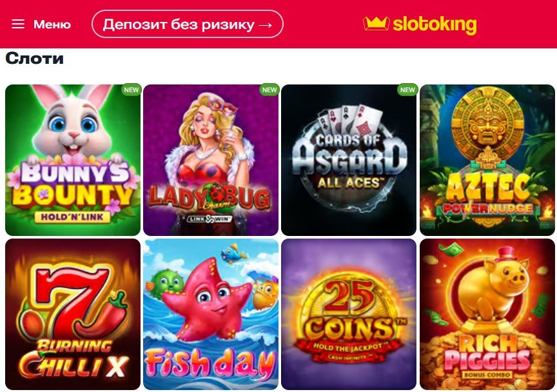Click NEW badge on Lady Bug

tap(269, 90)
